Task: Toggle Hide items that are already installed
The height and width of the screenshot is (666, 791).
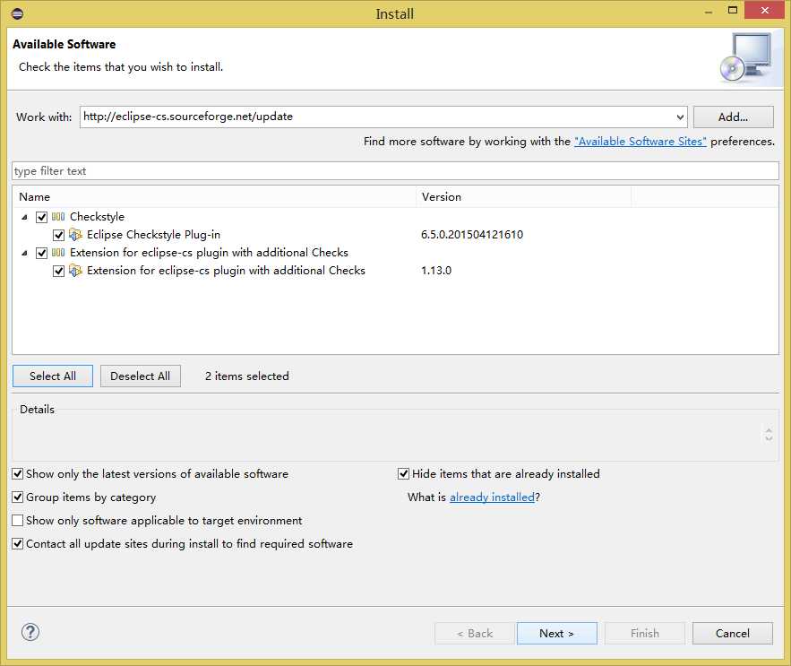Action: (x=403, y=473)
